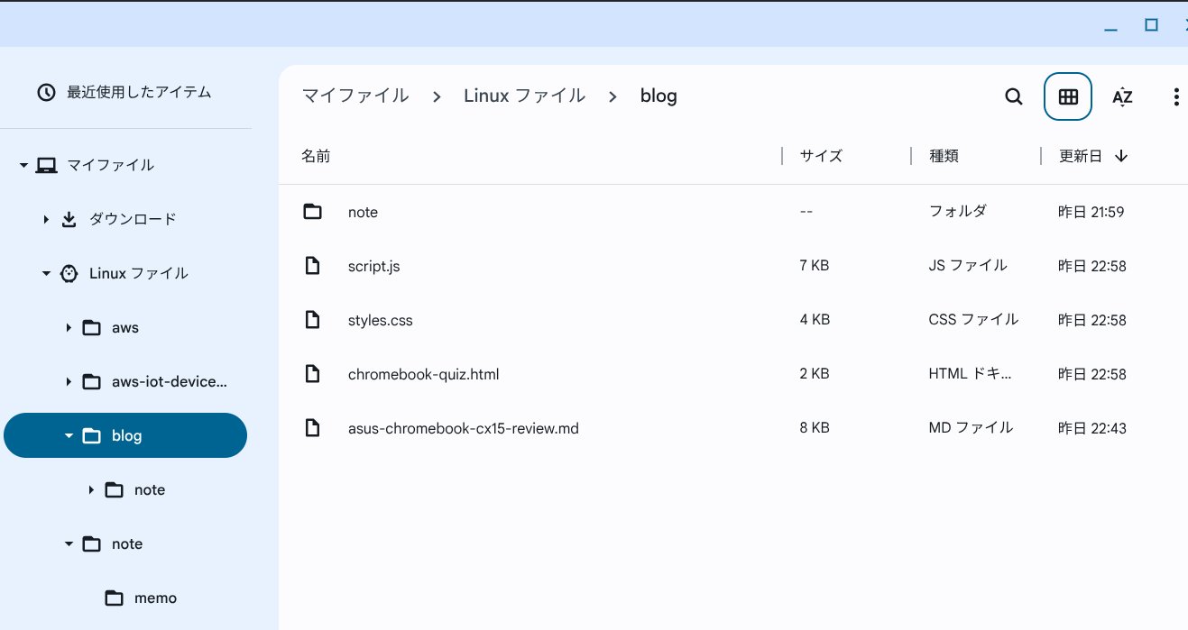Open the AZ sort options

coord(1122,96)
